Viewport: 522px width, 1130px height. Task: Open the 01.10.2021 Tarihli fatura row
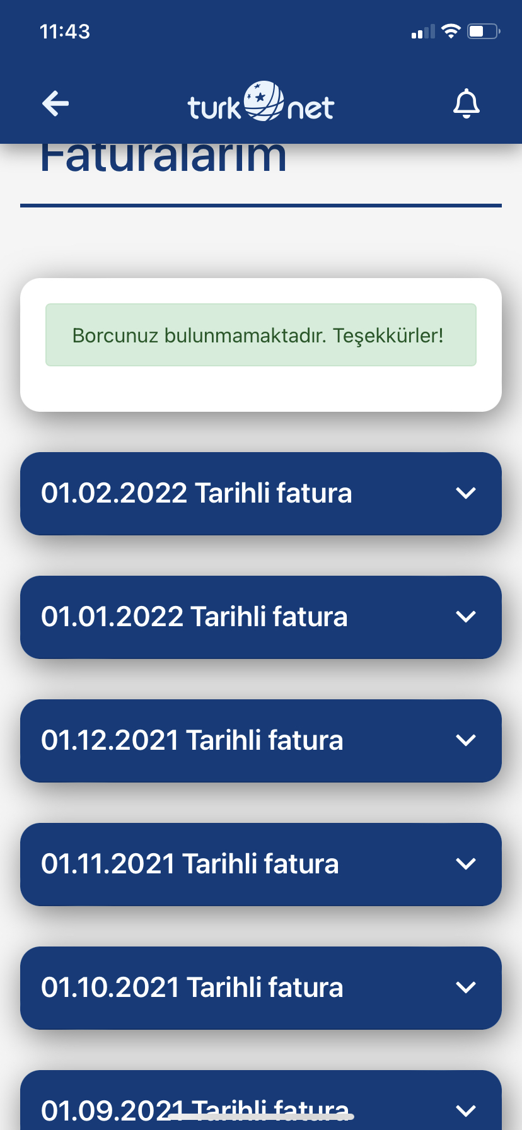pyautogui.click(x=261, y=988)
